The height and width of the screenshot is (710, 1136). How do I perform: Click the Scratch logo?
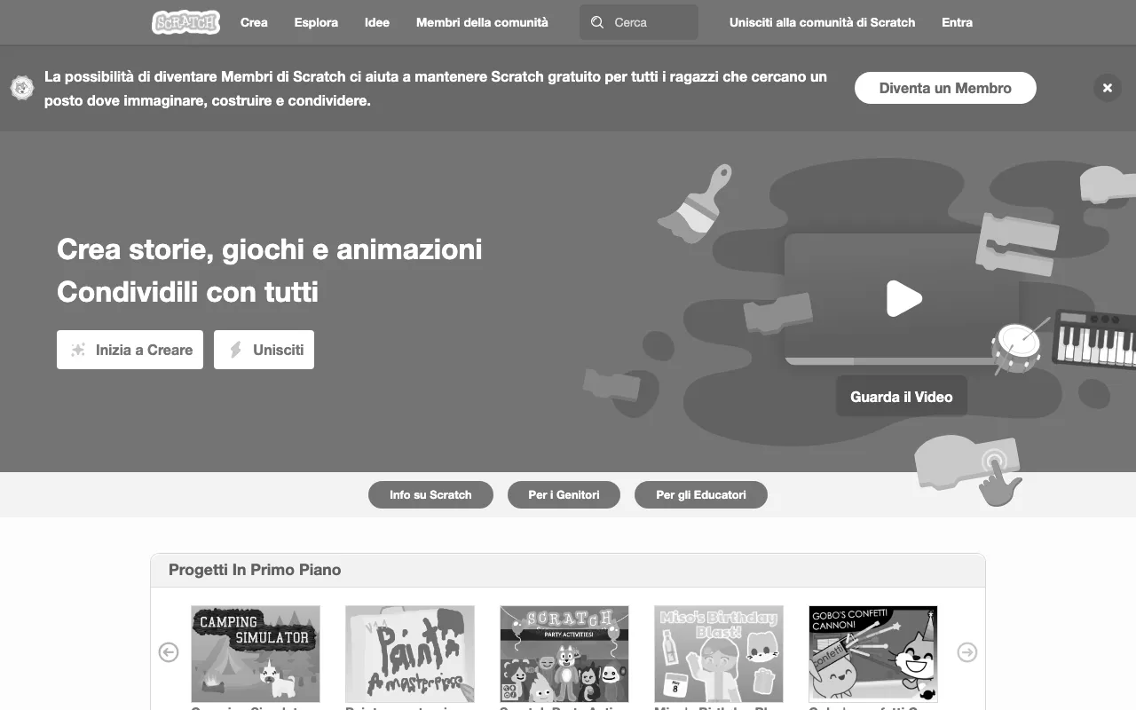coord(185,22)
